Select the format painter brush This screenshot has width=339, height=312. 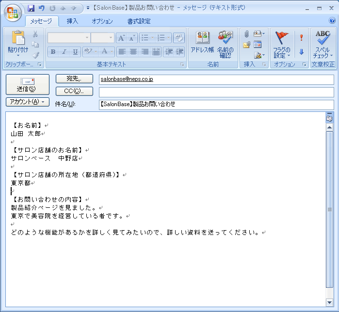point(36,55)
